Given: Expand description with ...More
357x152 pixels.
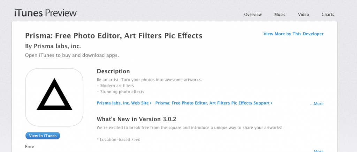Looking at the screenshot, I should click(x=317, y=104).
